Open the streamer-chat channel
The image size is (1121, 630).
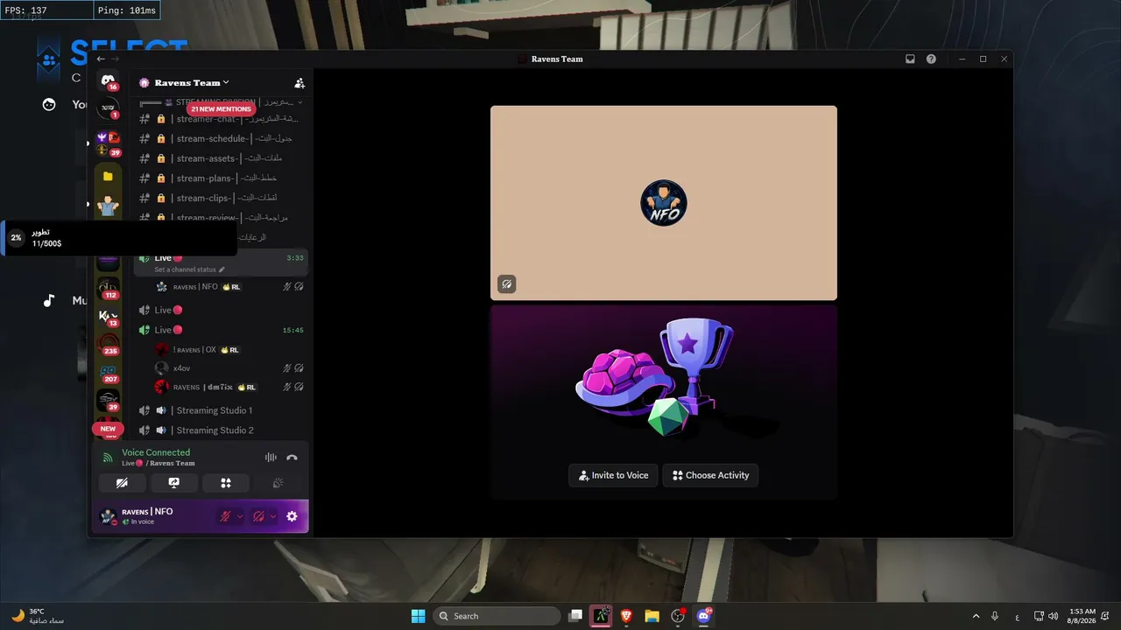tap(221, 119)
